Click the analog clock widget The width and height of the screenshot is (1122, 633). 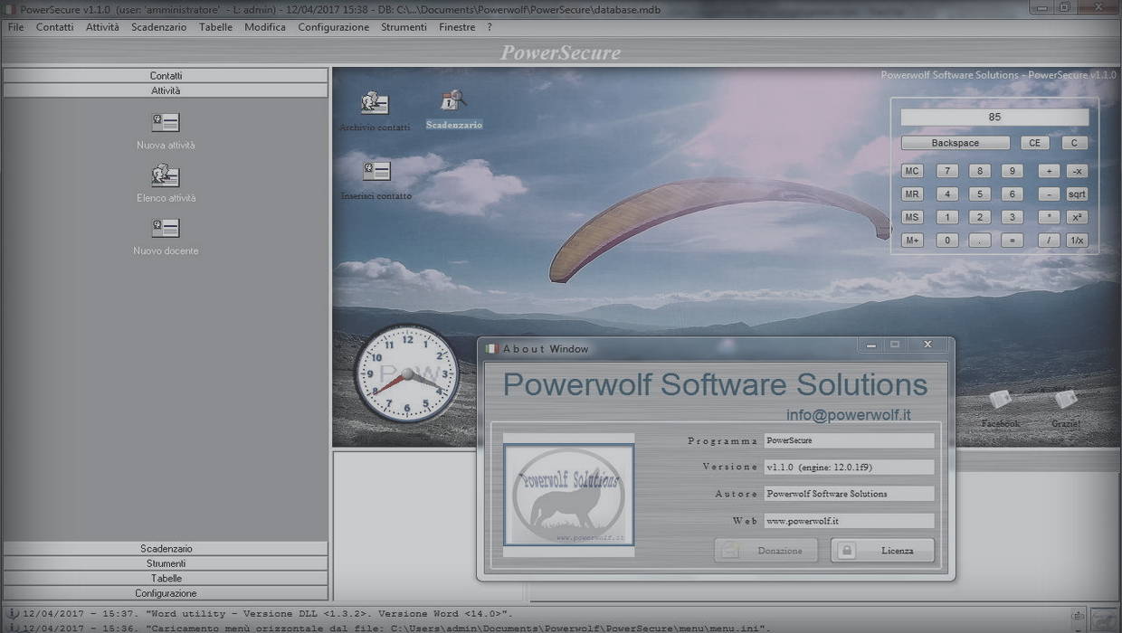click(x=406, y=373)
